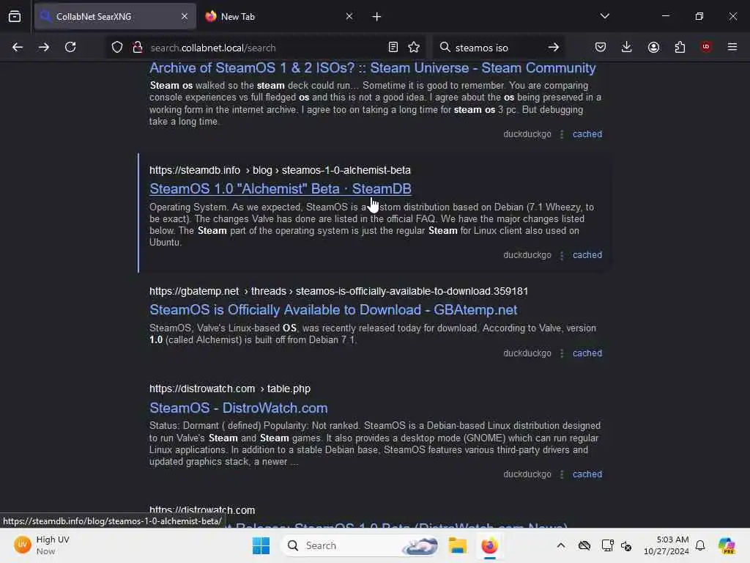
Task: Switch to CollabNet SearXNG tab
Action: click(x=115, y=17)
